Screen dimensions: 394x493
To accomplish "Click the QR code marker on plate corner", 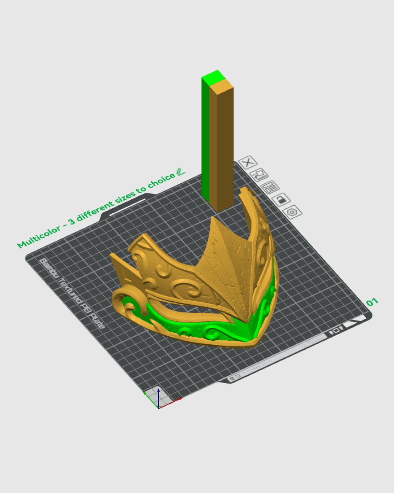I will click(232, 377).
